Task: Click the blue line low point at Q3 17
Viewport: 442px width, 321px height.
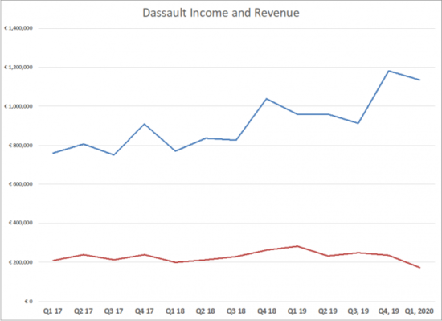Action: coord(114,154)
